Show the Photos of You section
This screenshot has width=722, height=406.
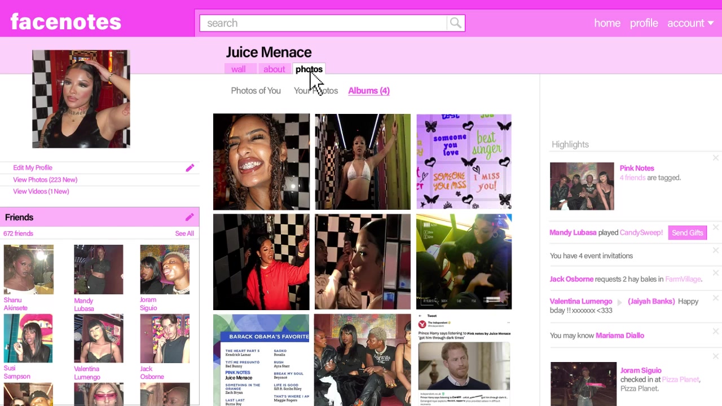(256, 91)
